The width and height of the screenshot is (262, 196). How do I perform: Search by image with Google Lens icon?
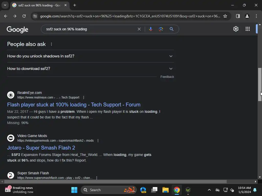(x=161, y=29)
